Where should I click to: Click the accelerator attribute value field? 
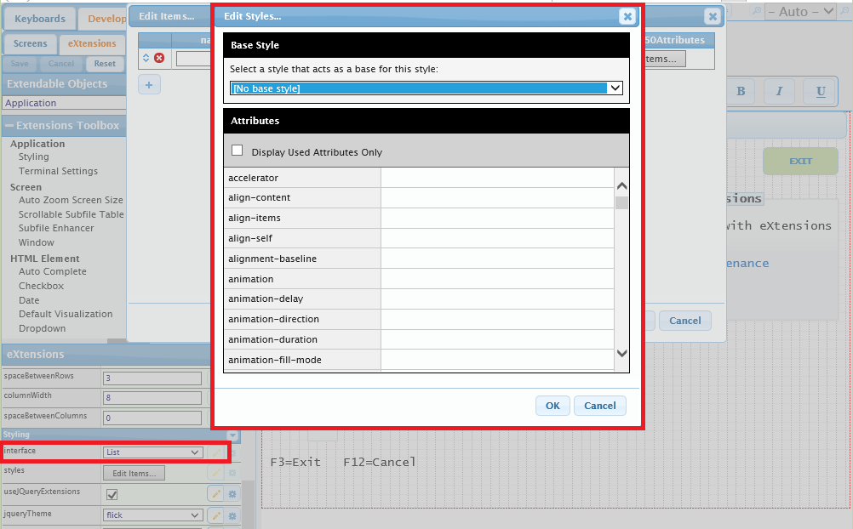click(x=496, y=178)
